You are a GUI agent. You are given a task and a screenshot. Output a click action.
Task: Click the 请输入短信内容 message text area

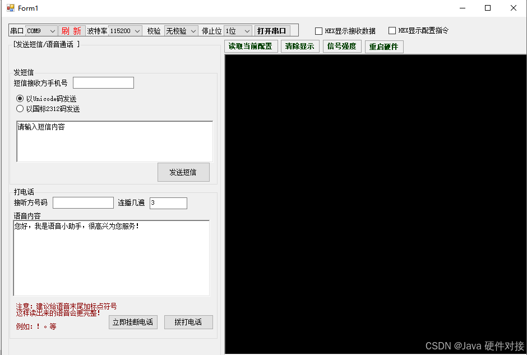[114, 141]
